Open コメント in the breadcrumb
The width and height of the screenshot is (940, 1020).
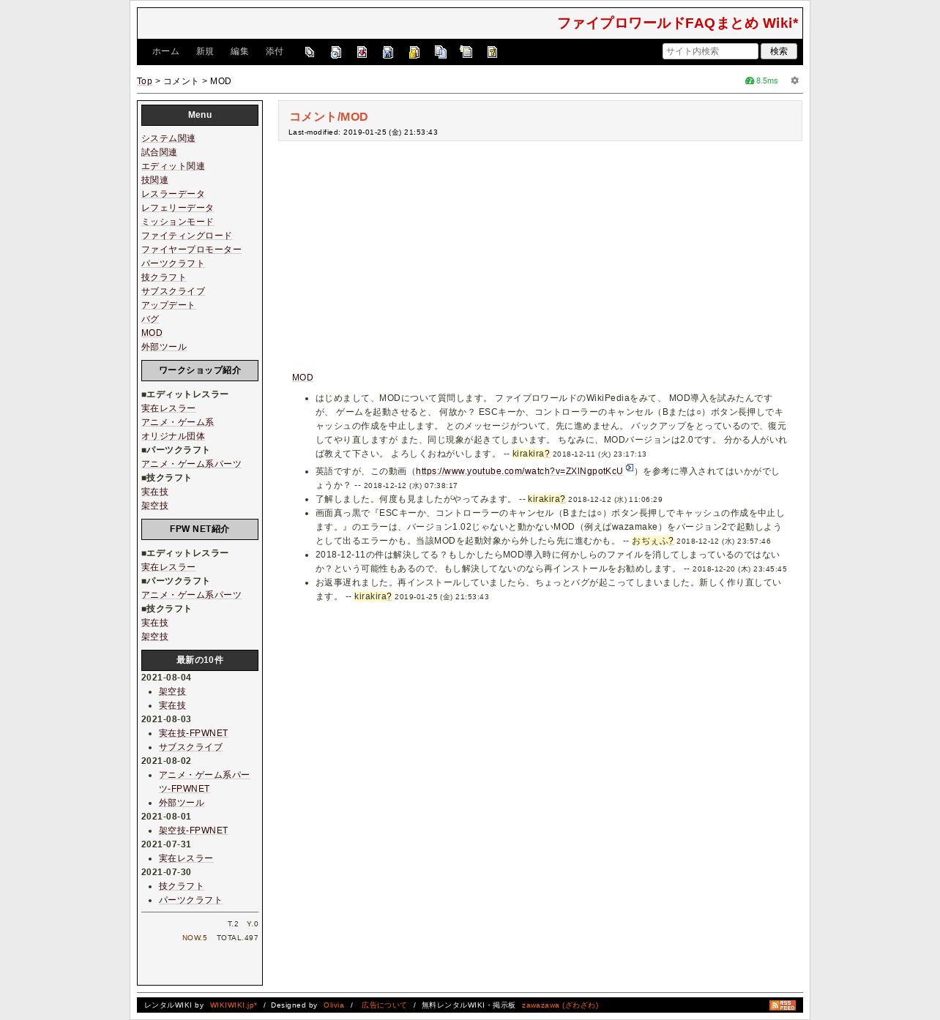pyautogui.click(x=181, y=81)
